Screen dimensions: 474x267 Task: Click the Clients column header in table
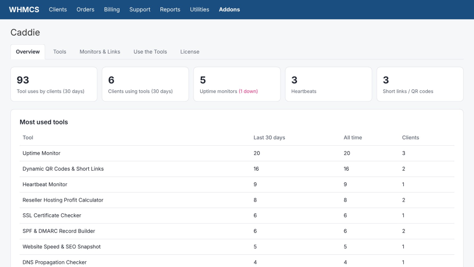click(x=411, y=137)
